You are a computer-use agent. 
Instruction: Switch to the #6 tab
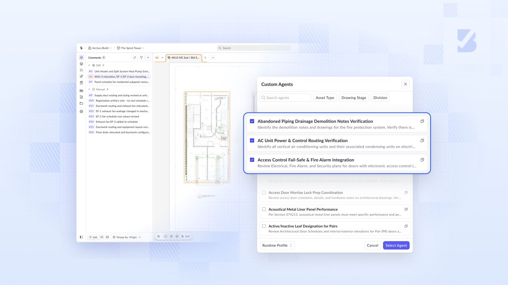click(x=157, y=58)
